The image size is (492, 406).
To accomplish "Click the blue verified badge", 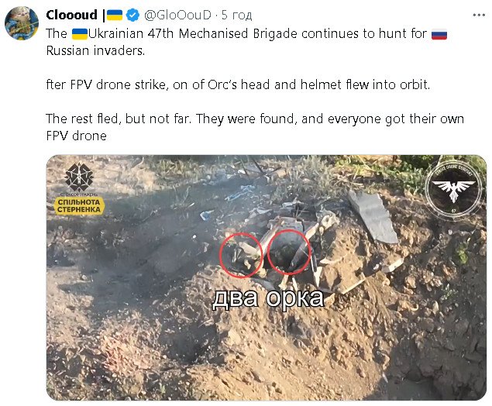I will (x=132, y=15).
